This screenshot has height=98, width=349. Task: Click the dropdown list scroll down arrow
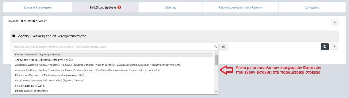[x=216, y=92]
